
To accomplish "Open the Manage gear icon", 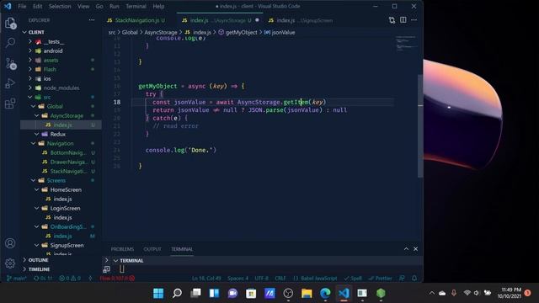I will pos(10,263).
